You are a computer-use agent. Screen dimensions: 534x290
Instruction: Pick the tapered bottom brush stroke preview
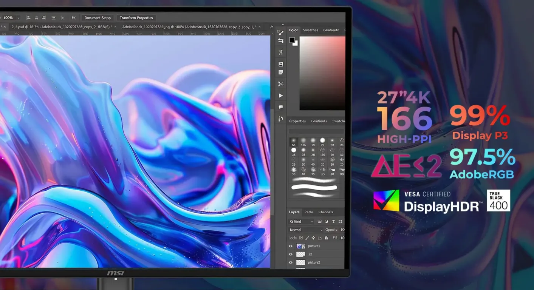tap(314, 194)
